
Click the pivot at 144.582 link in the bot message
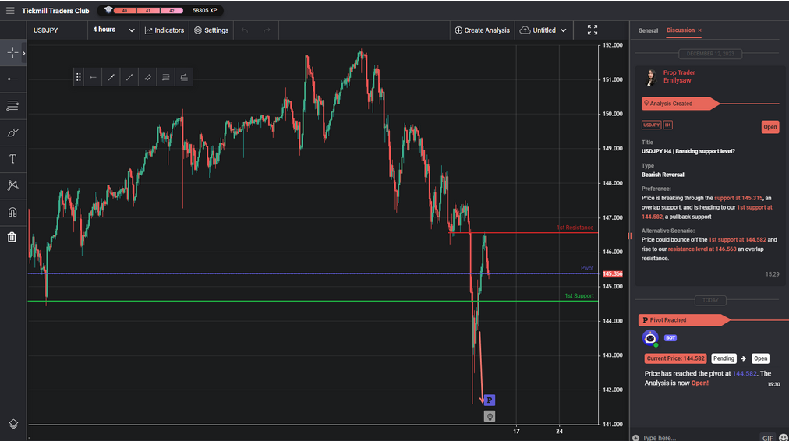coord(745,374)
